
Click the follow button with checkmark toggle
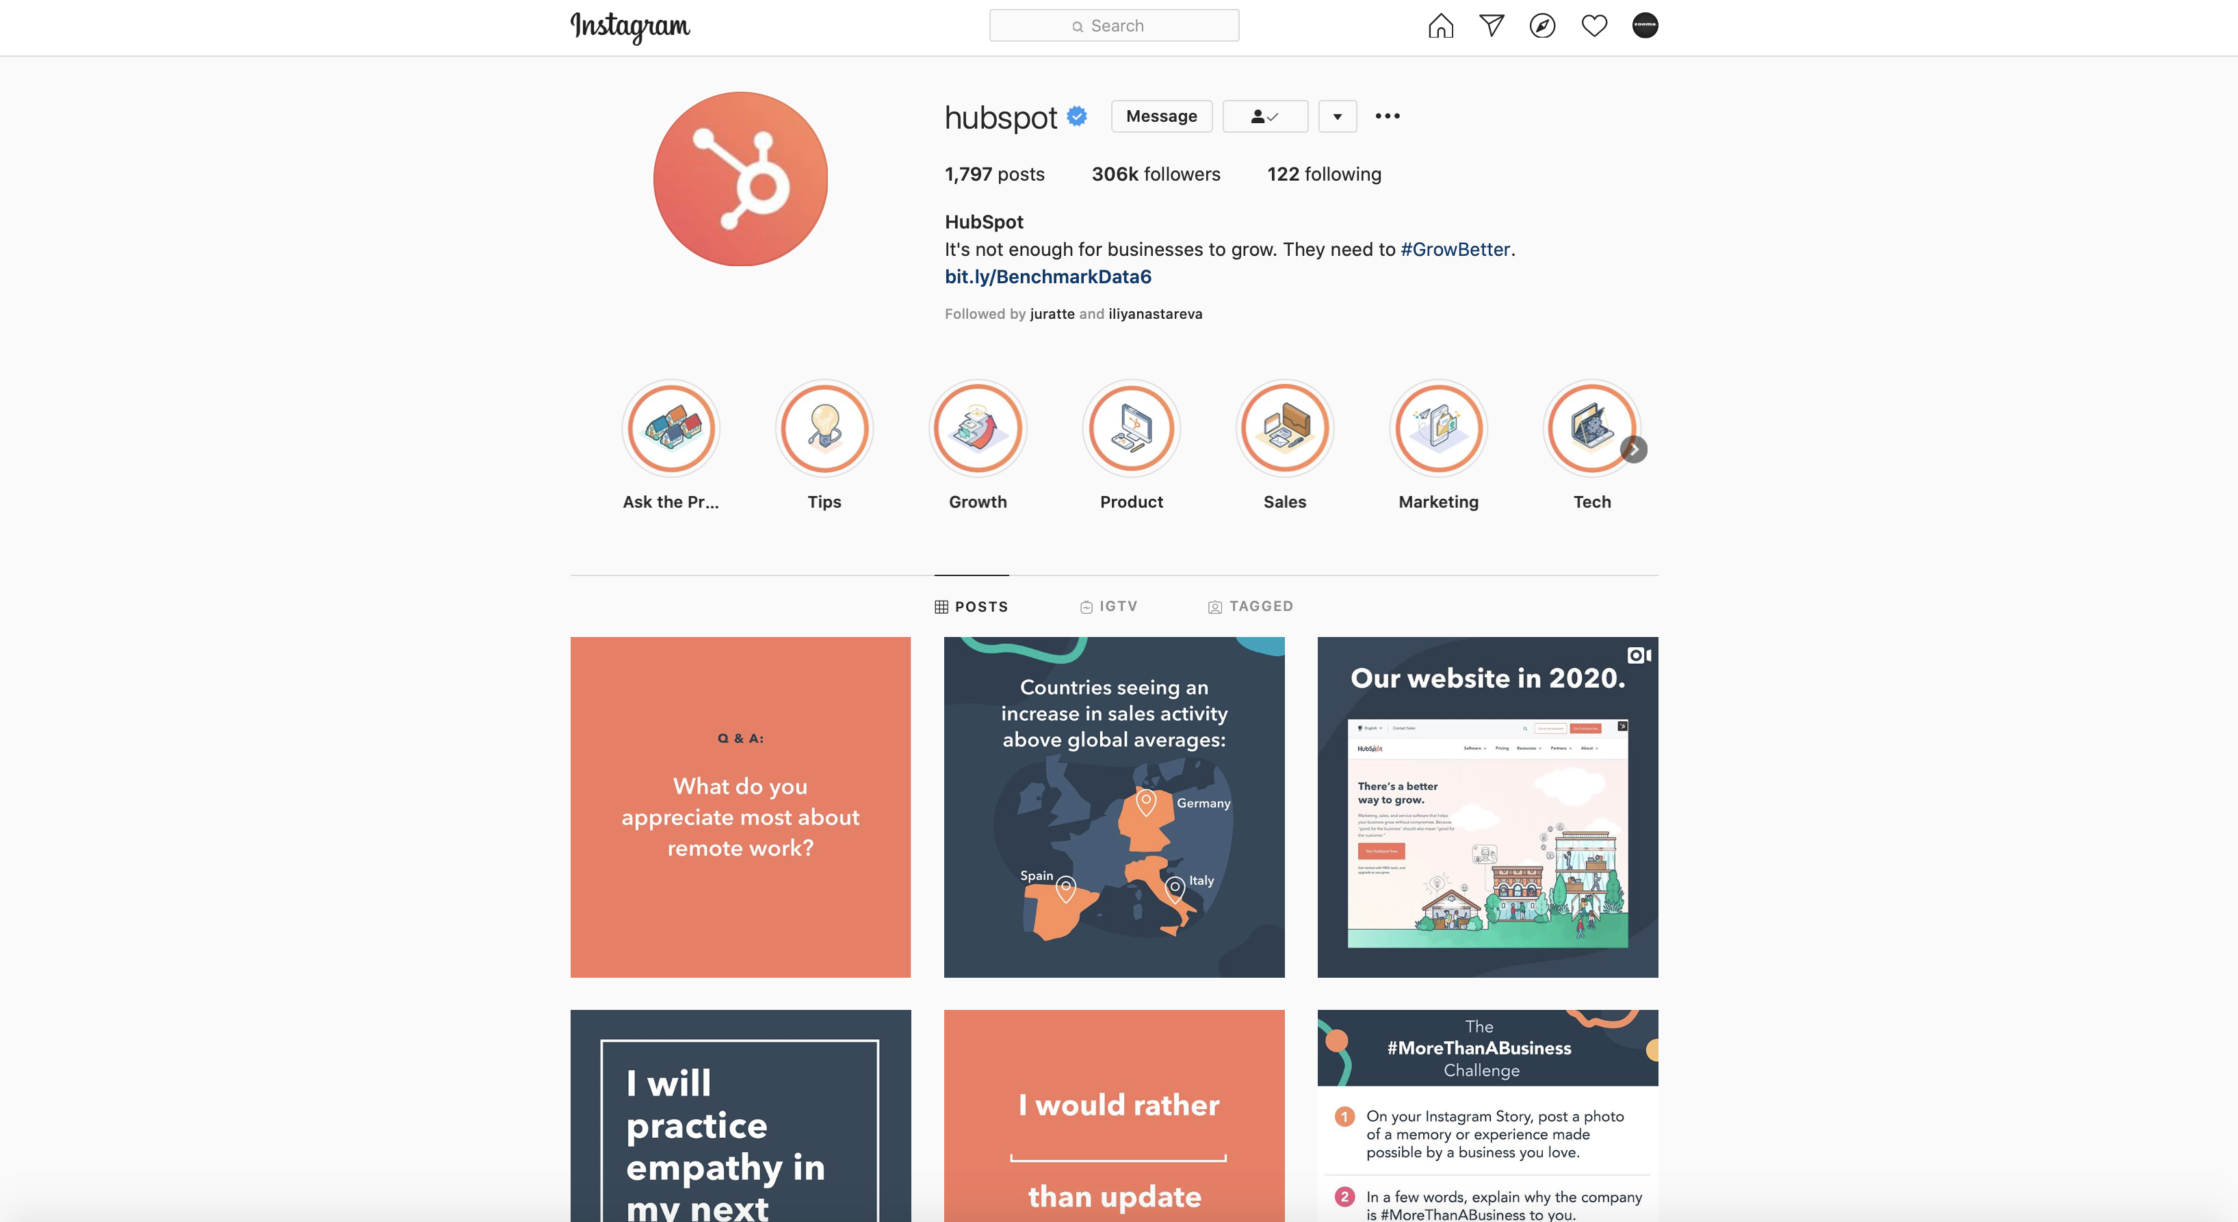(x=1265, y=116)
